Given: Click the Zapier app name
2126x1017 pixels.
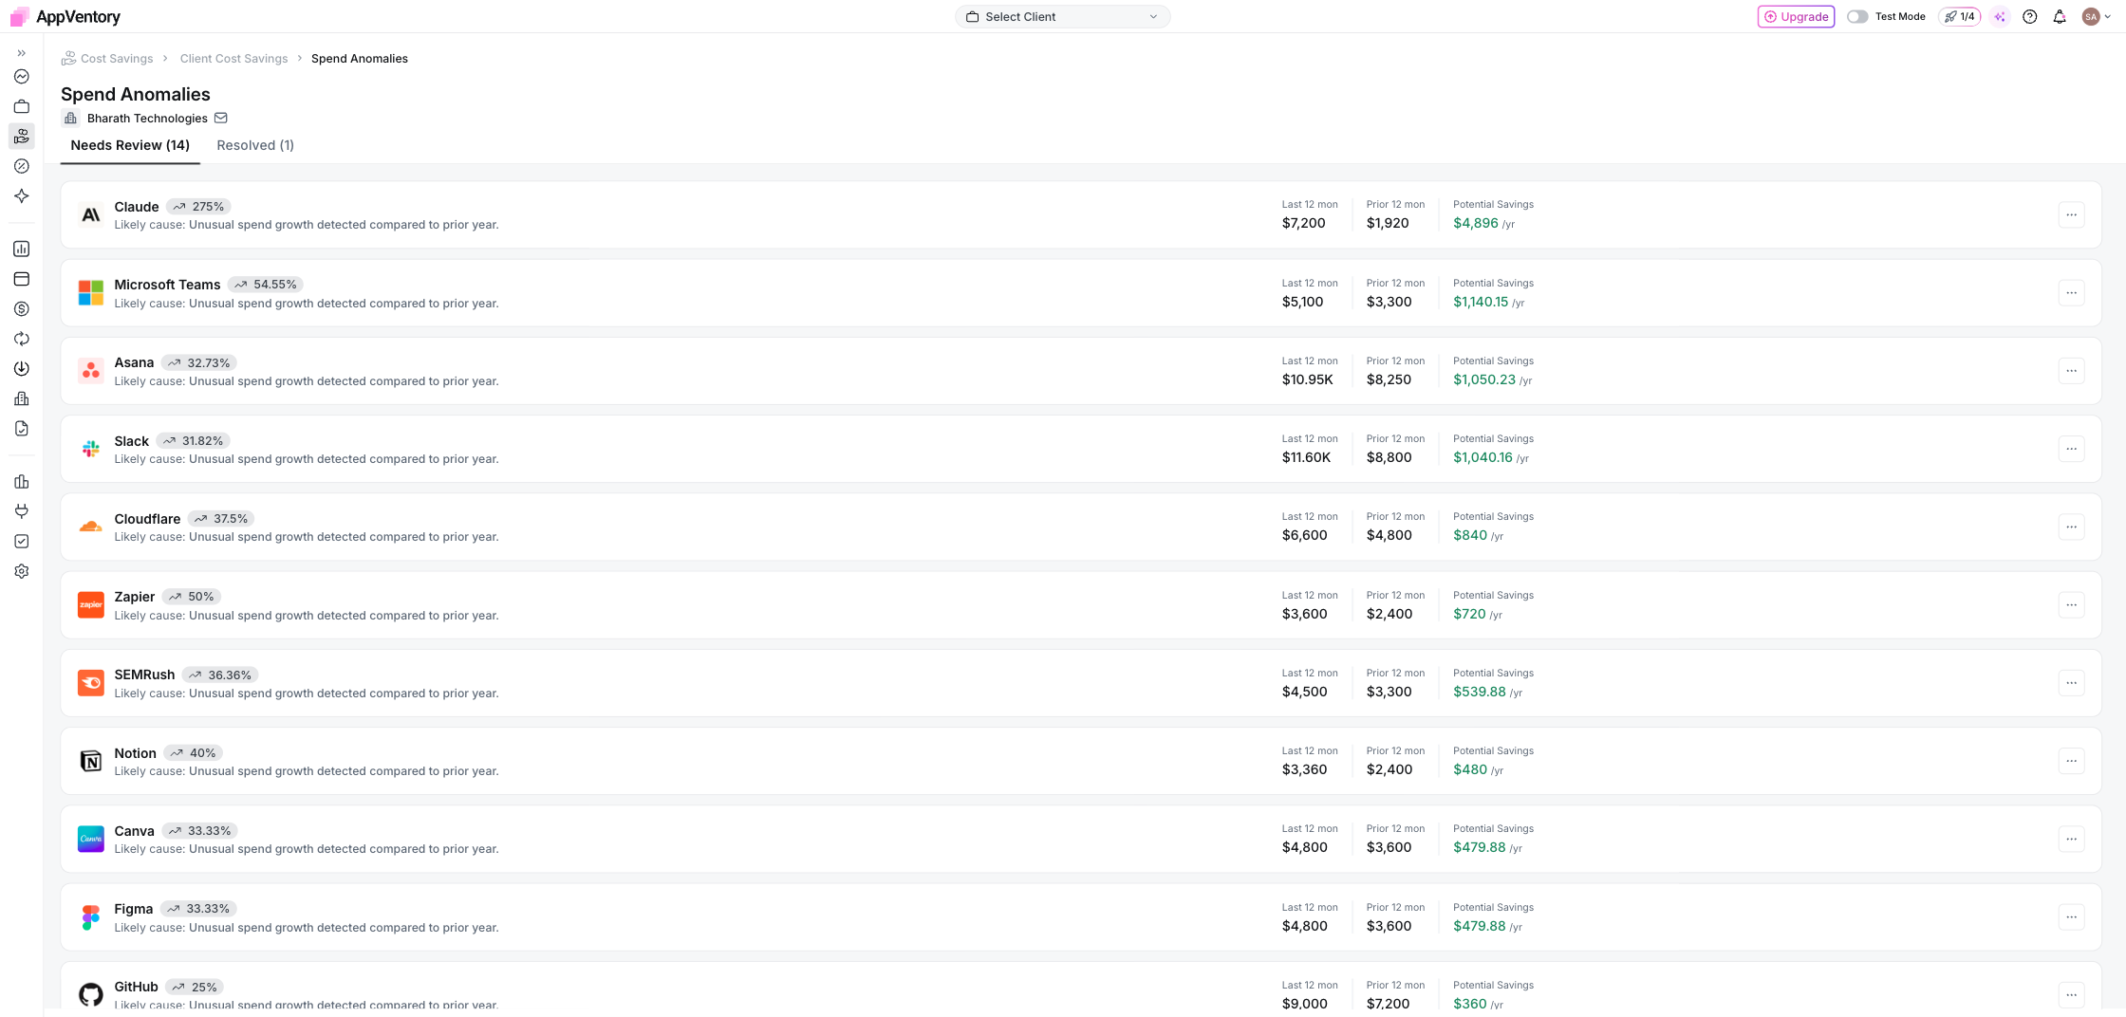Looking at the screenshot, I should (134, 597).
